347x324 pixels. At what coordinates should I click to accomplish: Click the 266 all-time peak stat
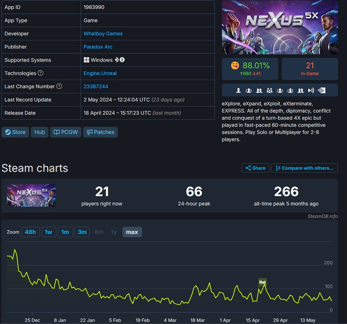[x=286, y=196]
